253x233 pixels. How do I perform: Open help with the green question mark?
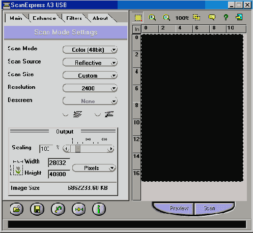coord(226,17)
